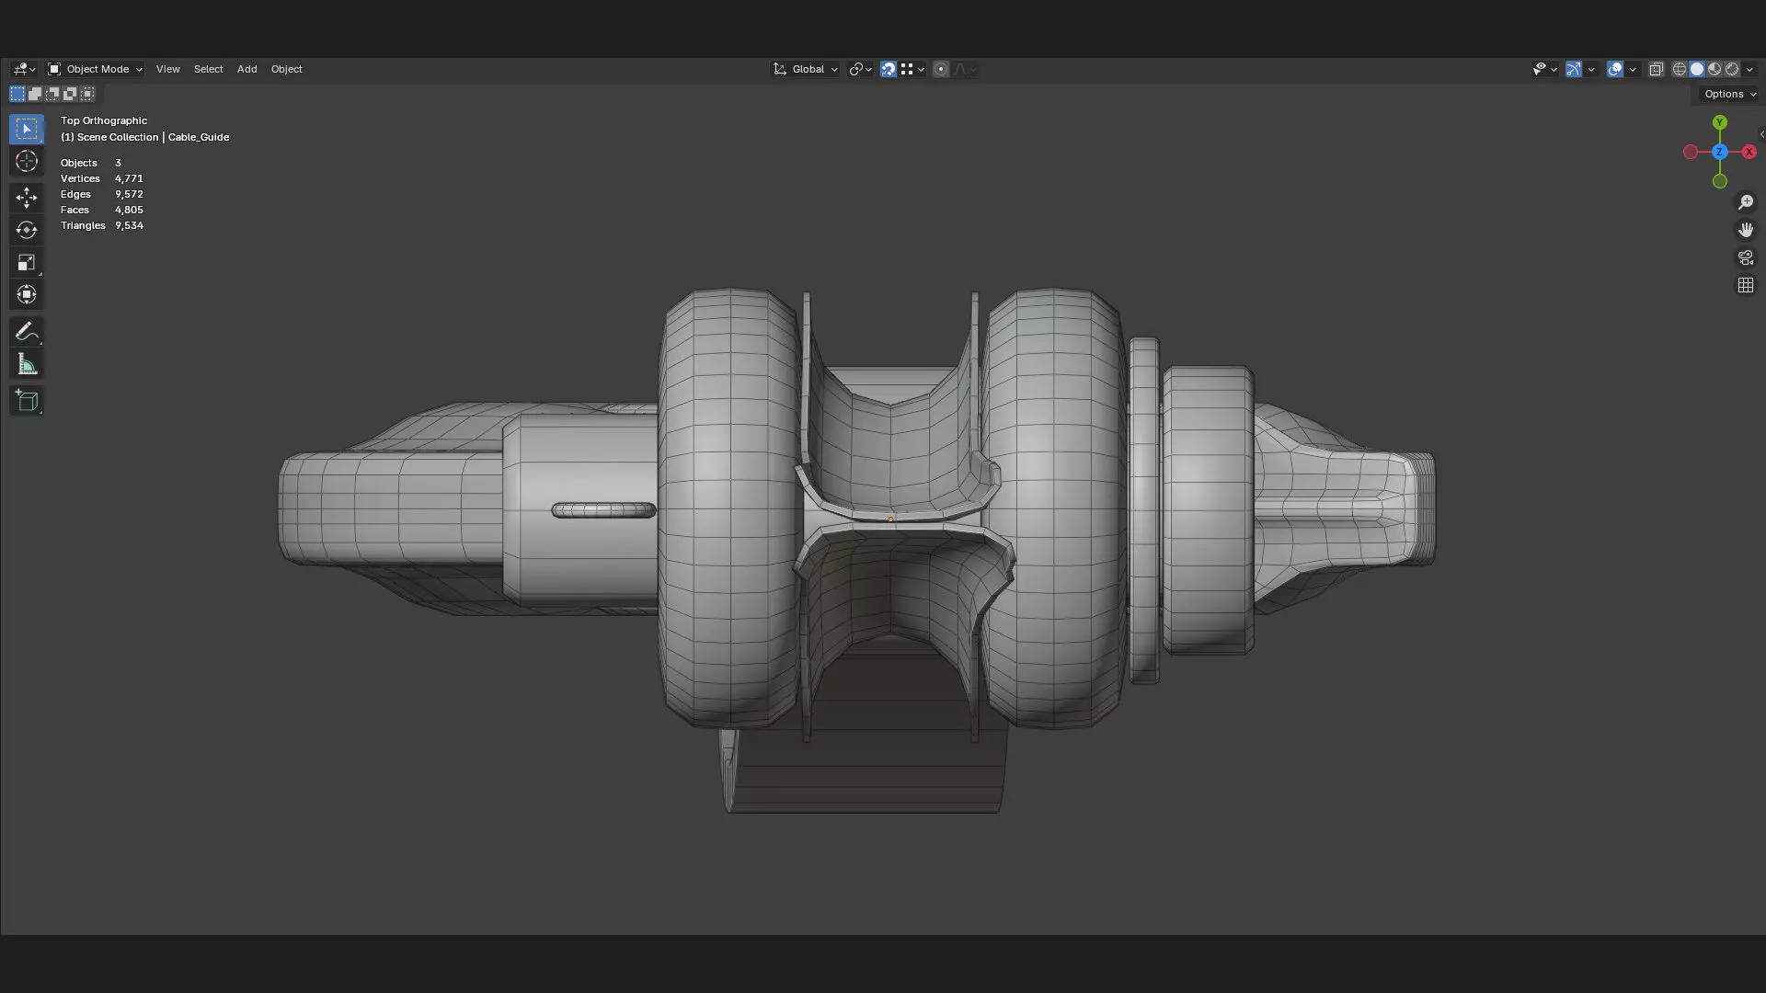
Task: Select the Cursor tool in the toolbar
Action: coord(26,162)
